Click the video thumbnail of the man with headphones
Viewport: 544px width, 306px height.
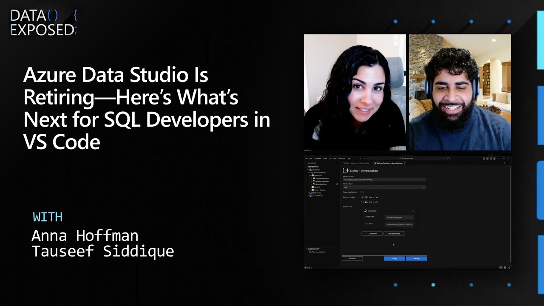click(x=460, y=92)
